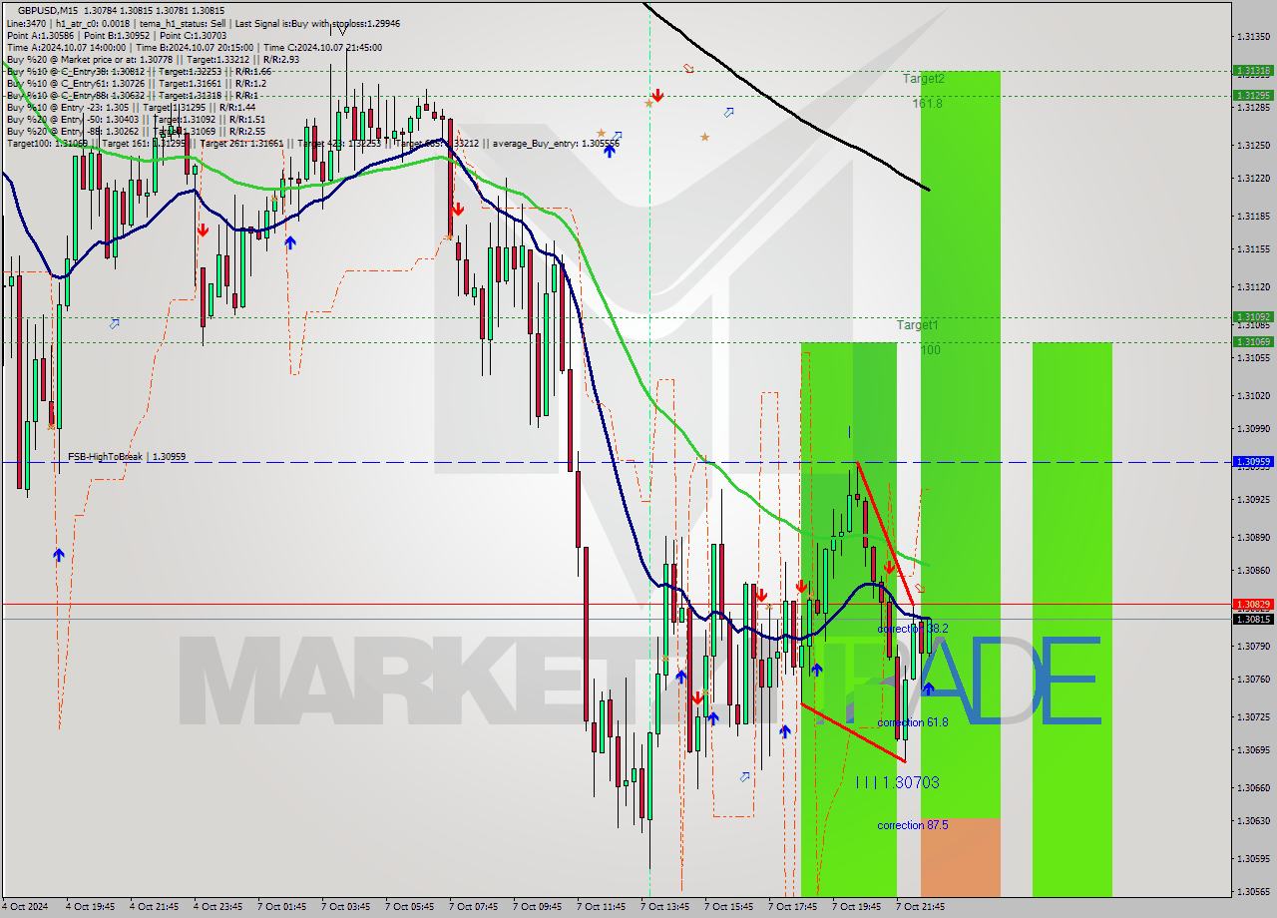Image resolution: width=1277 pixels, height=918 pixels.
Task: Click the FSB-HighToBreak 1.30959 label
Action: (127, 457)
